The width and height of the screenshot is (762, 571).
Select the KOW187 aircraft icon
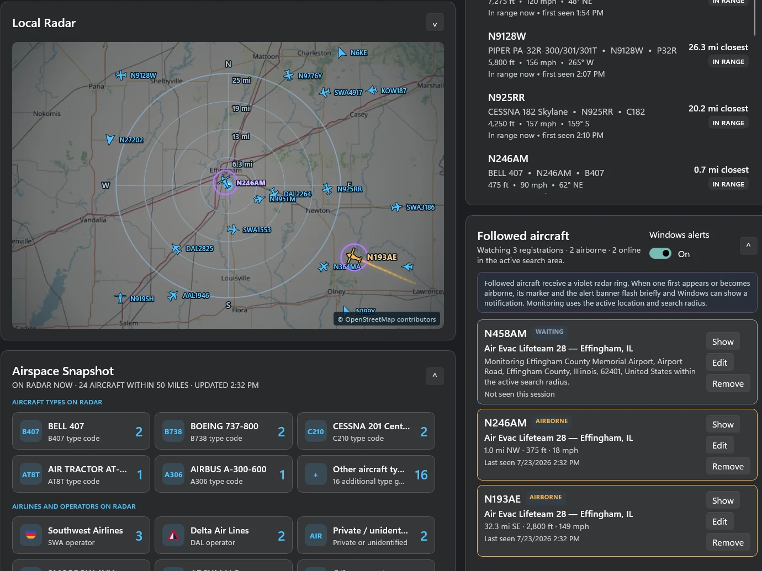point(372,90)
